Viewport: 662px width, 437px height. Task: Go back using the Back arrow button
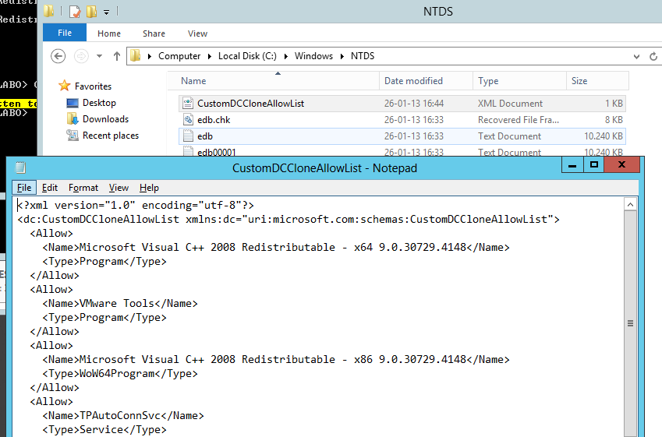(58, 56)
